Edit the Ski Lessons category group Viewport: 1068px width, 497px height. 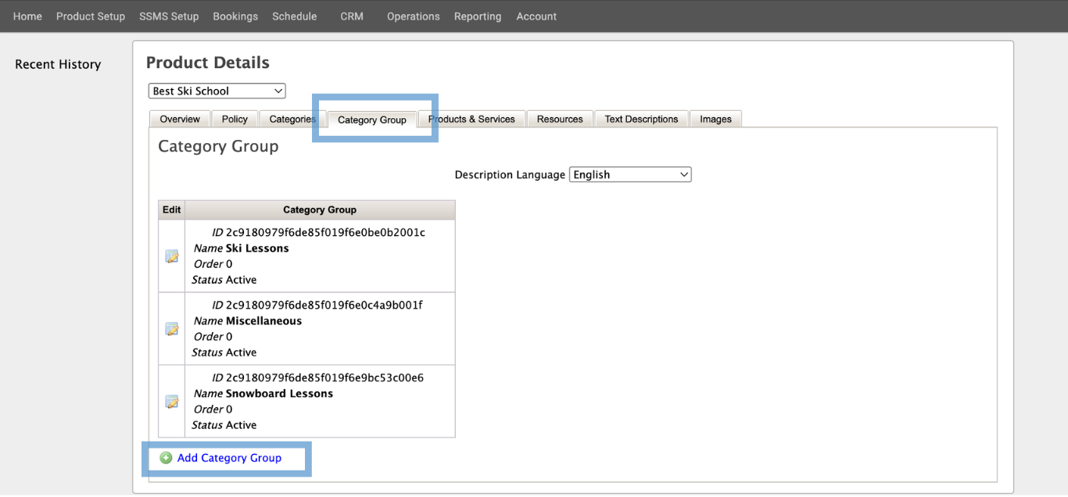[x=172, y=256]
